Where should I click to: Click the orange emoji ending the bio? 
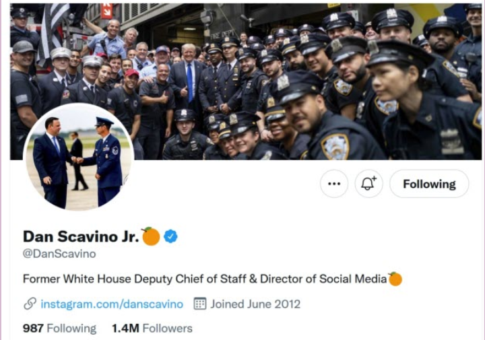(395, 279)
